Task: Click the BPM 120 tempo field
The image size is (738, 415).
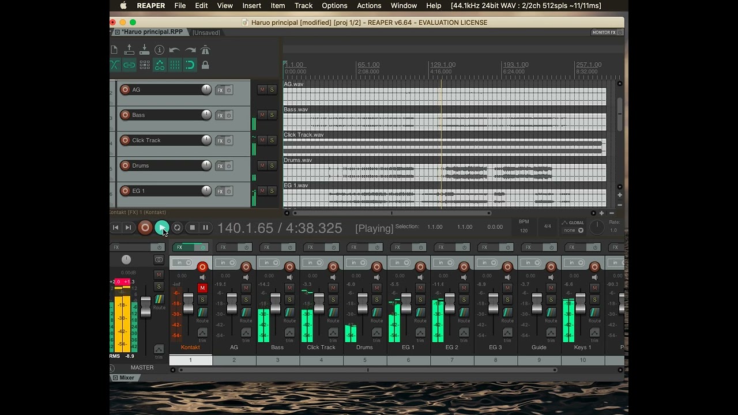Action: (x=524, y=227)
